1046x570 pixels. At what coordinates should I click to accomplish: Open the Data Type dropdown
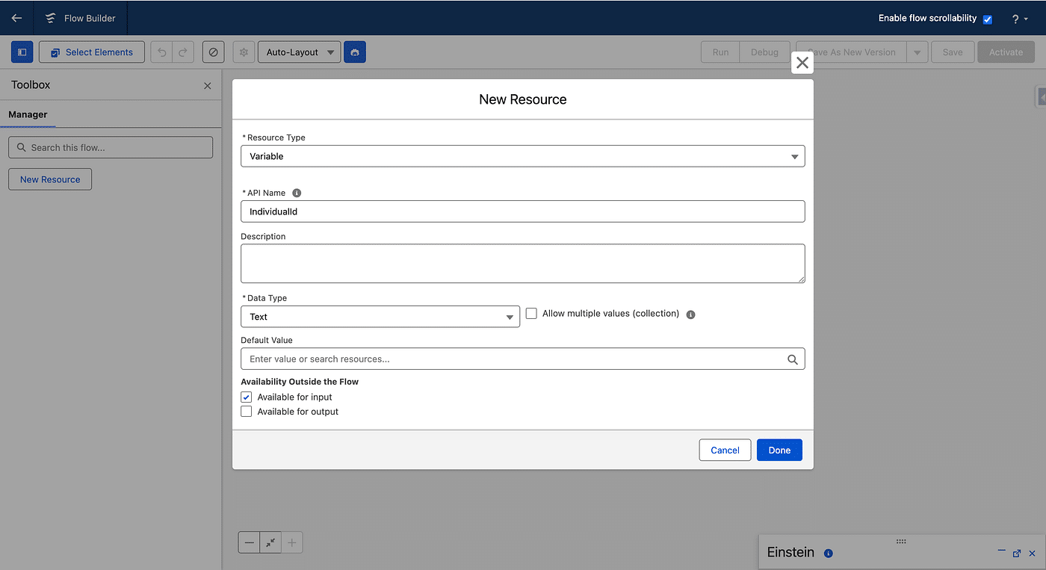point(380,317)
